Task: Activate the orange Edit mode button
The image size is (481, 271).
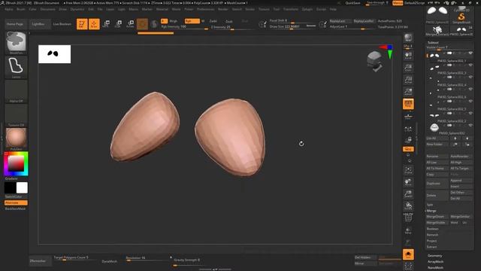Action: [x=82, y=24]
